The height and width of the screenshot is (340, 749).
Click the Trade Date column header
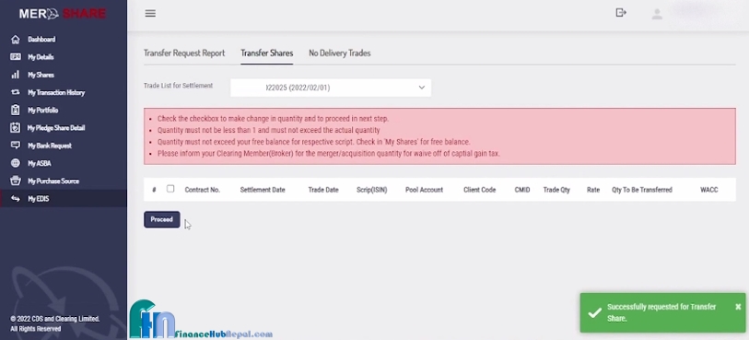(323, 190)
